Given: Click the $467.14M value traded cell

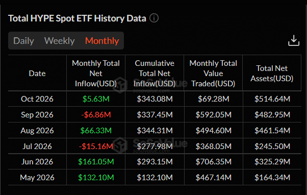Looking at the screenshot, I should [x=213, y=178].
